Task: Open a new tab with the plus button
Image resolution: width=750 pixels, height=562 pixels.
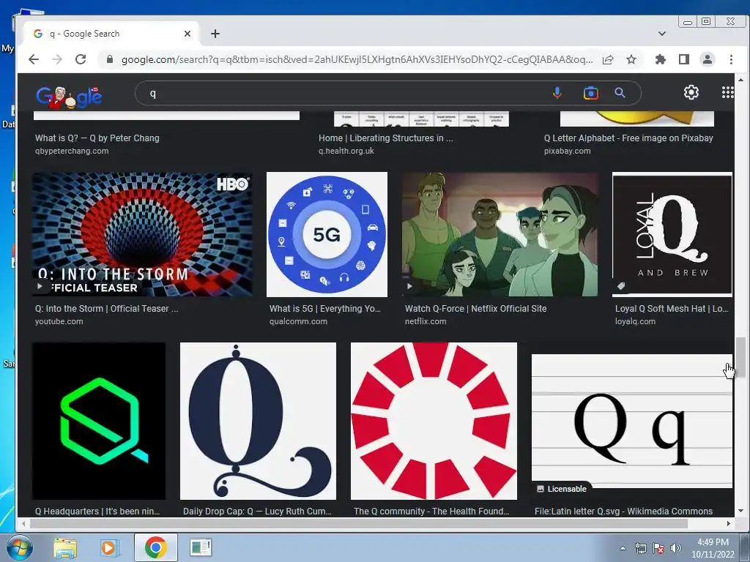Action: 215,34
